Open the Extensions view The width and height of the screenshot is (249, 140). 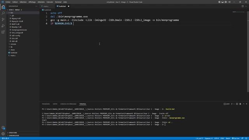(3, 32)
